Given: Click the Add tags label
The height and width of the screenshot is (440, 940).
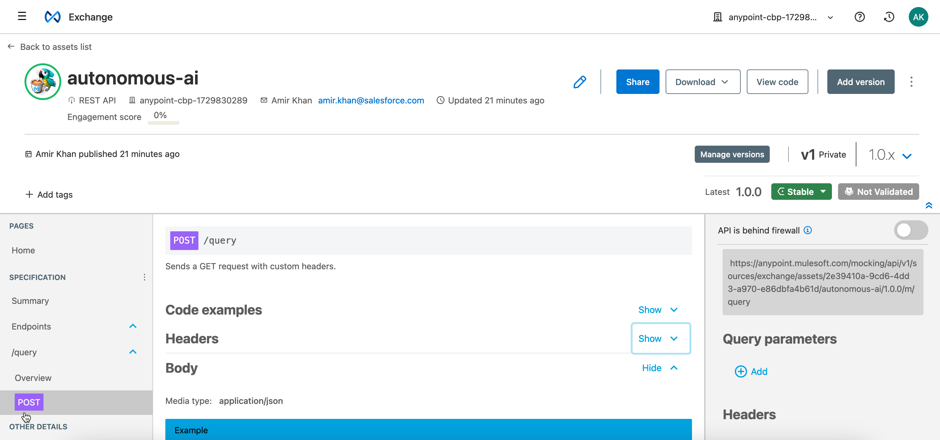Looking at the screenshot, I should pyautogui.click(x=55, y=194).
